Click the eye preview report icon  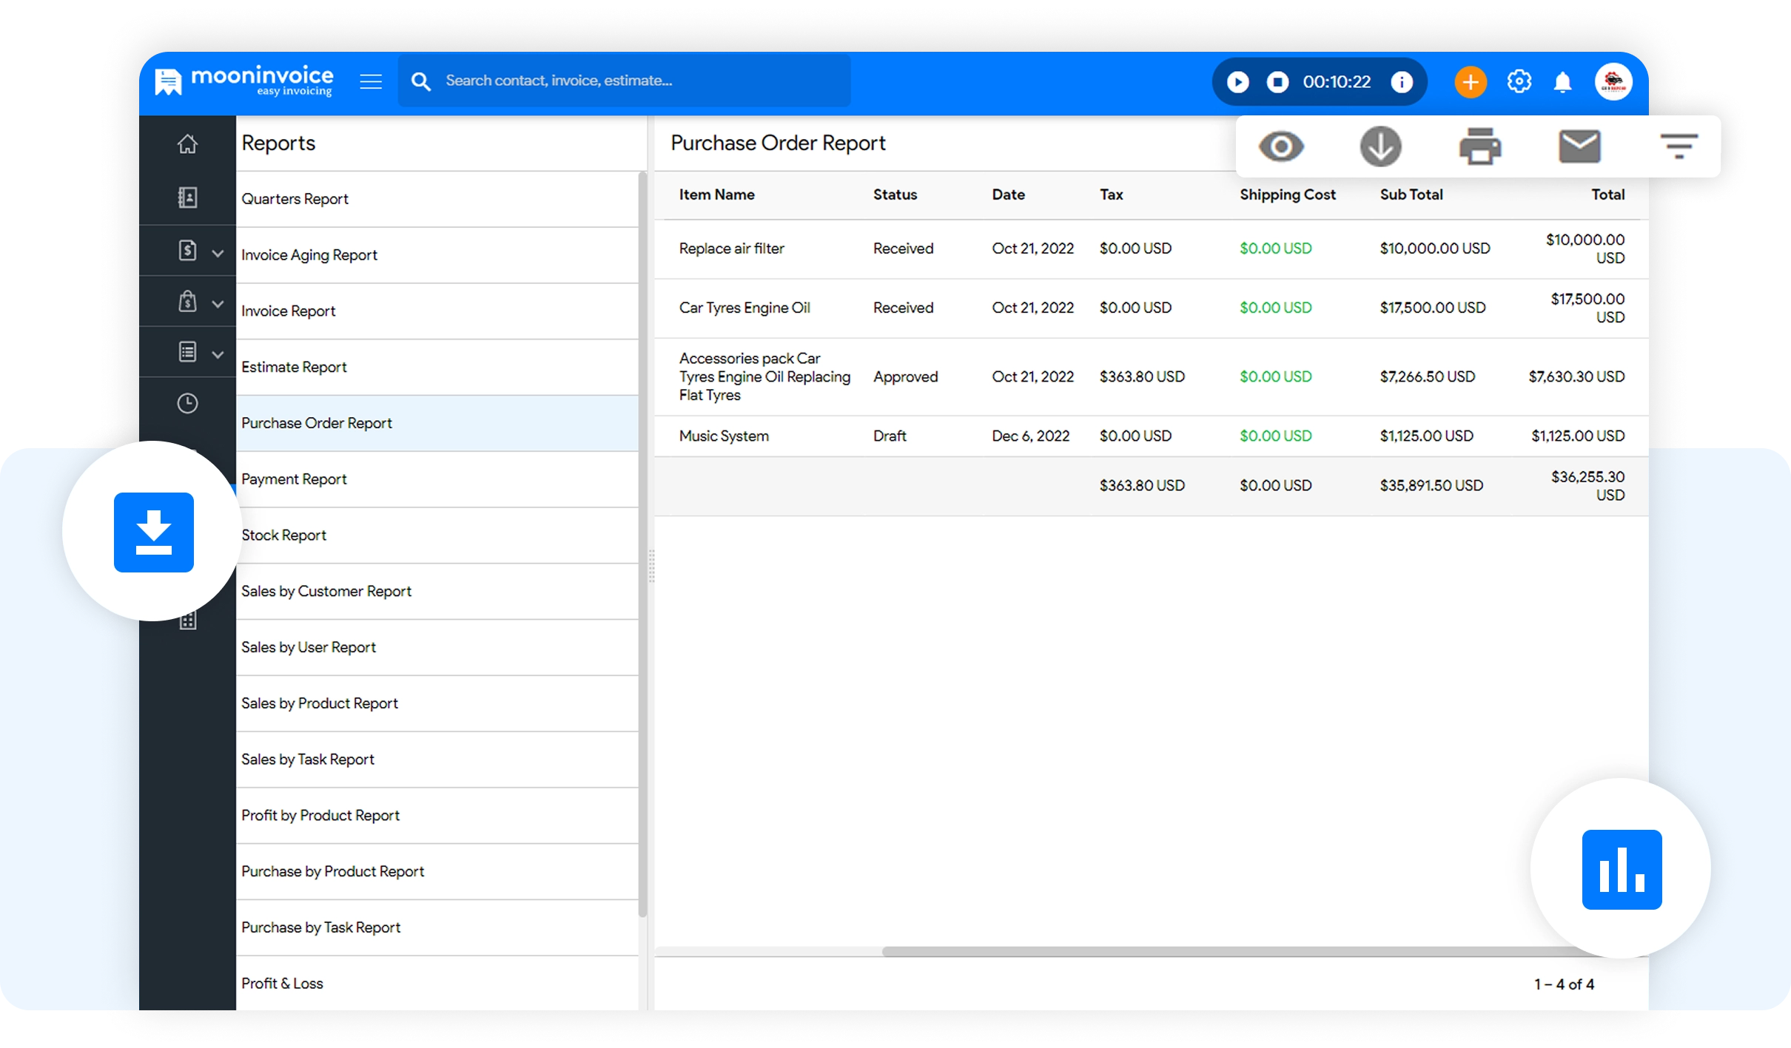[x=1281, y=146]
